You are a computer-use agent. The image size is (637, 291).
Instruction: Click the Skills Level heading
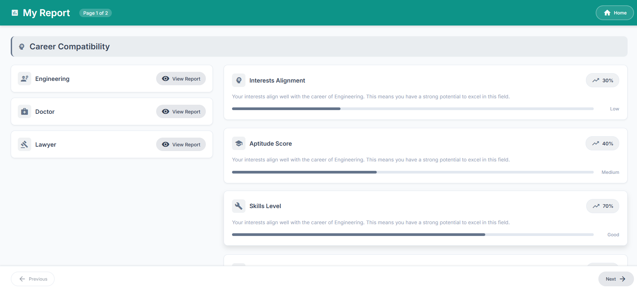pyautogui.click(x=265, y=206)
